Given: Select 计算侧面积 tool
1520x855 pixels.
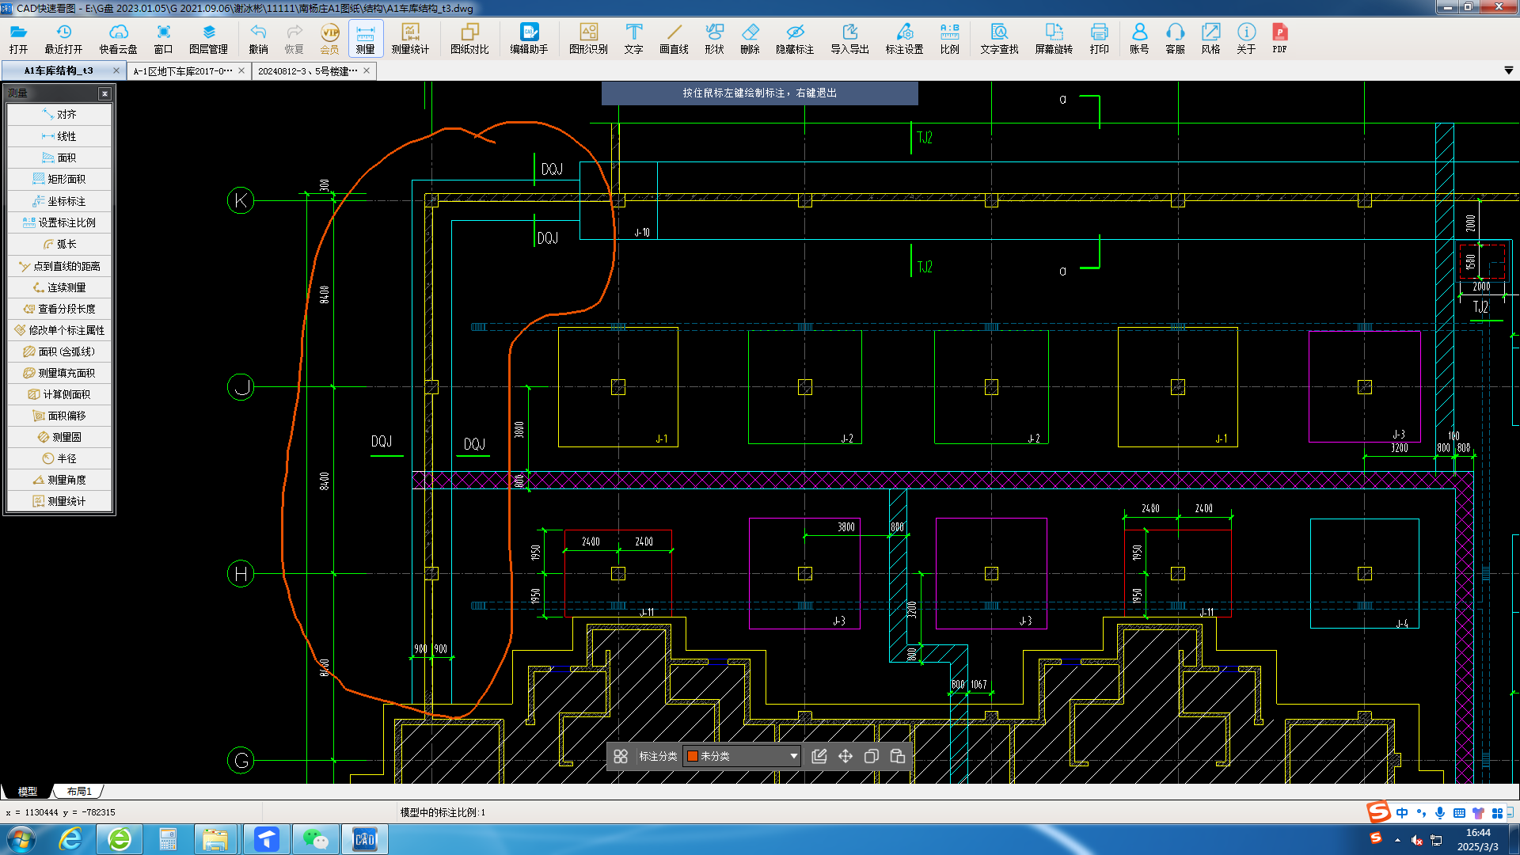Looking at the screenshot, I should point(59,394).
